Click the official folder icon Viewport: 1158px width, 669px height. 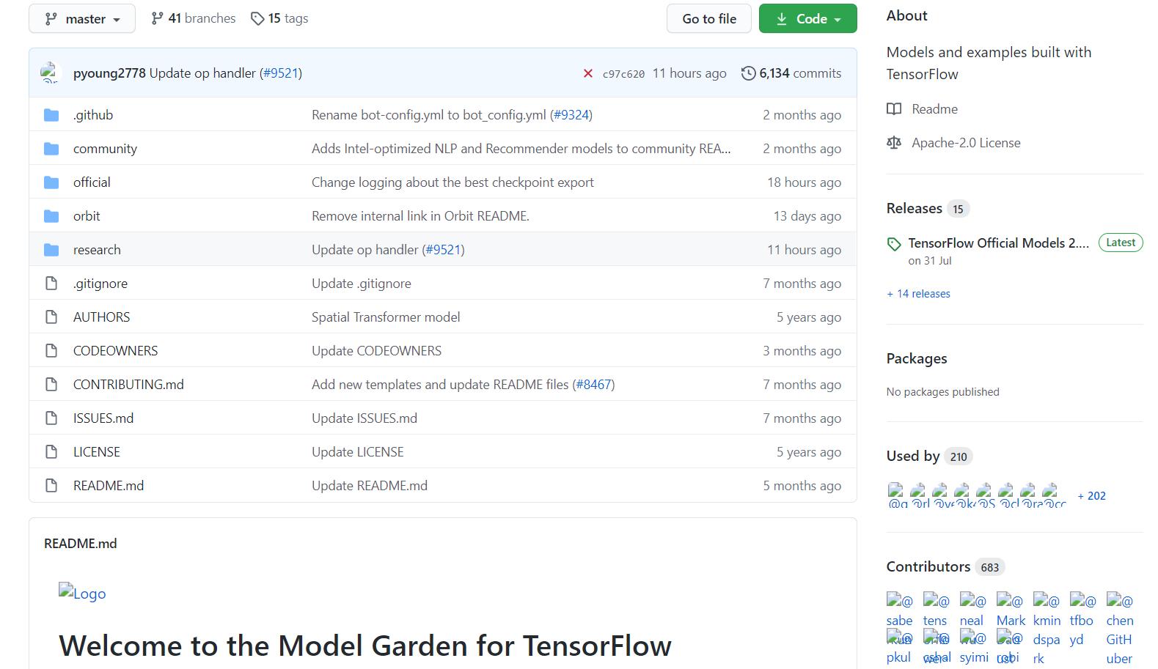click(x=51, y=182)
